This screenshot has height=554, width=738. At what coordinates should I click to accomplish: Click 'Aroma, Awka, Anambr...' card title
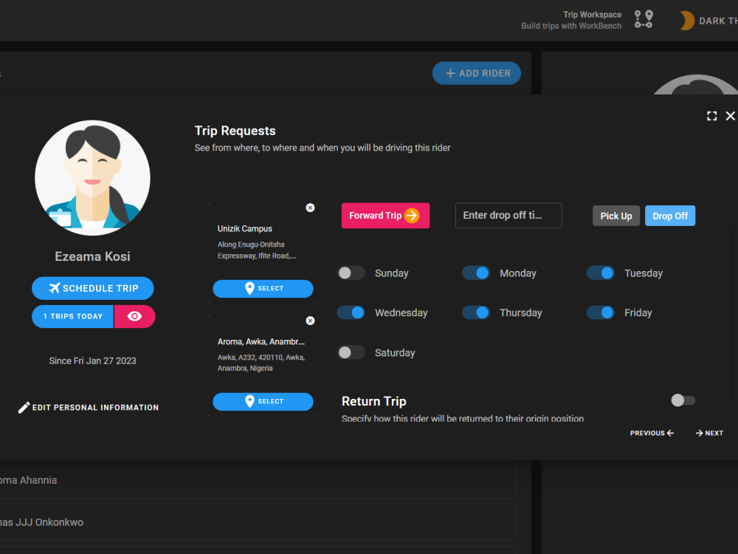pos(261,341)
